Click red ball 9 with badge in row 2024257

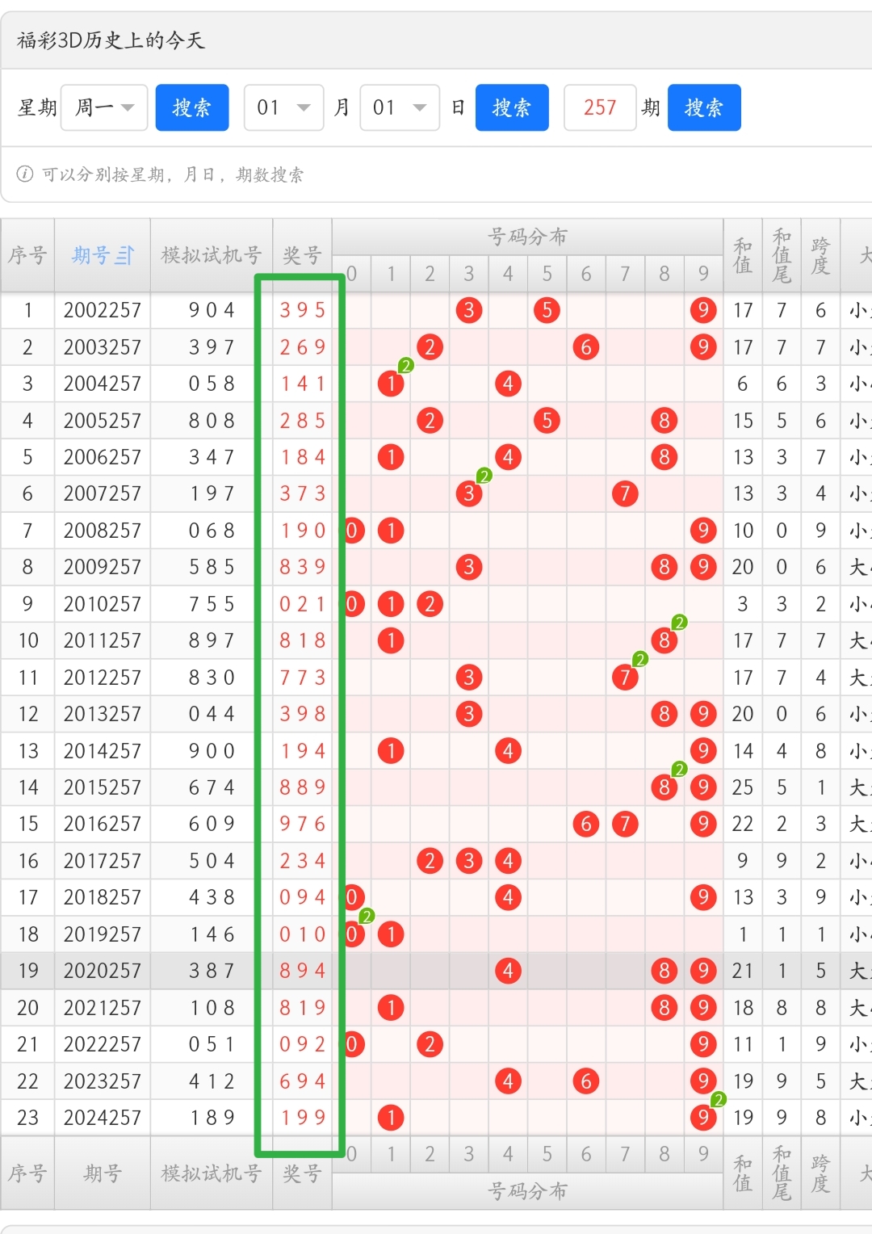point(703,1118)
